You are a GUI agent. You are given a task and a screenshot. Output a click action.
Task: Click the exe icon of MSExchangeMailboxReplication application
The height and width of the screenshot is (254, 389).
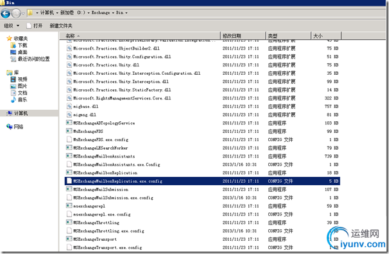tap(69, 173)
